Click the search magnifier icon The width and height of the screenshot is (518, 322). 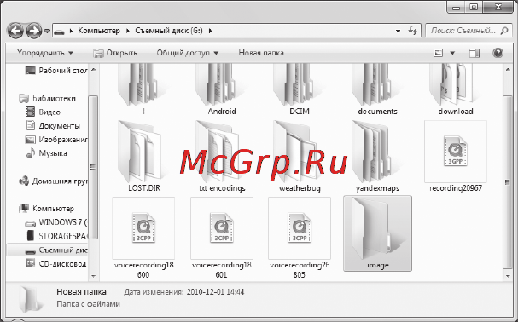coord(504,31)
